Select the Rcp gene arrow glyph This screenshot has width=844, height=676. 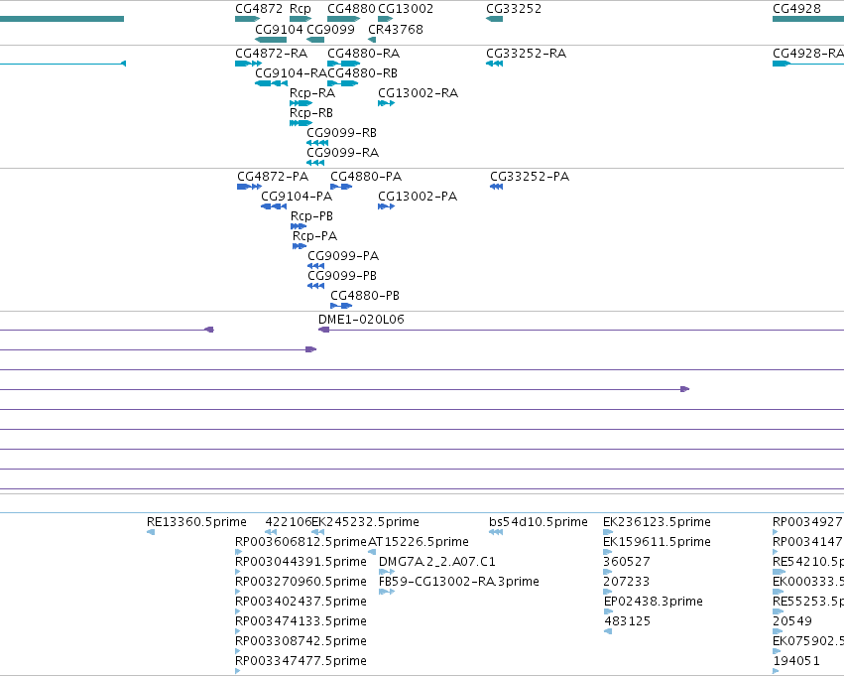[x=301, y=19]
